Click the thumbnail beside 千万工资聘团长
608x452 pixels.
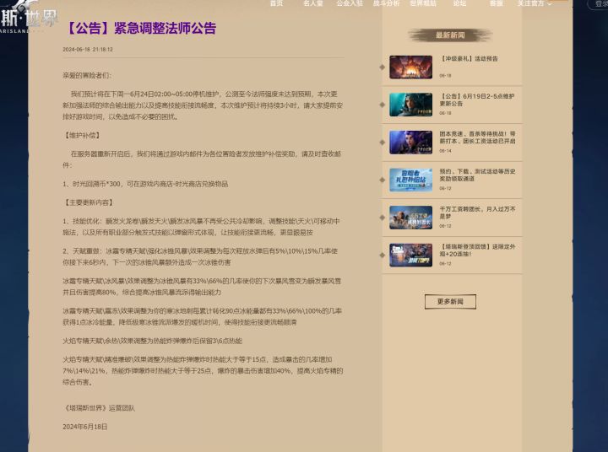click(x=410, y=217)
